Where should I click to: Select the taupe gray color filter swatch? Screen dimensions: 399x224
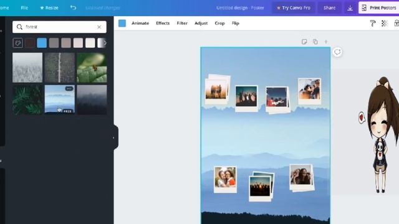pyautogui.click(x=66, y=43)
